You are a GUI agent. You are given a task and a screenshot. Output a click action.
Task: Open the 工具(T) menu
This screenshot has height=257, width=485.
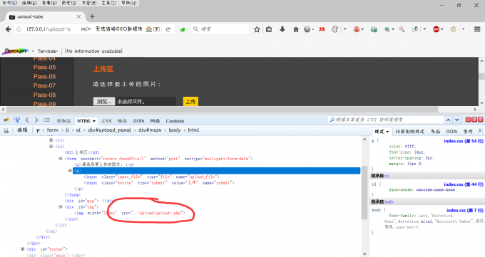tap(109, 2)
